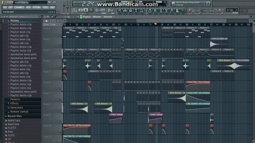Screen dimensions: 255x143
Task: Open the playlist view shortcut icon
Action: tap(120, 11)
